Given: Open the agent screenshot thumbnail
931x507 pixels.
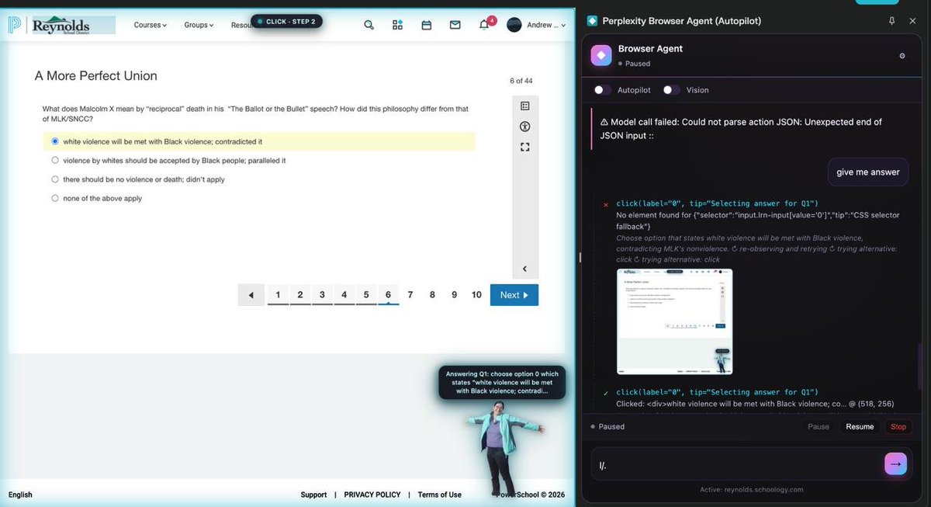Looking at the screenshot, I should click(674, 321).
